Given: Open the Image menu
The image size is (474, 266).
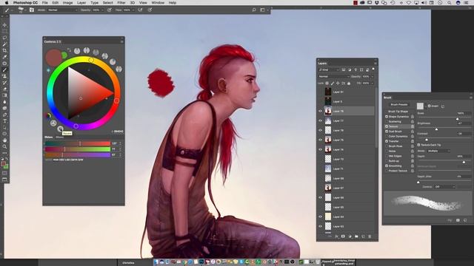Looking at the screenshot, I should pyautogui.click(x=67, y=3).
